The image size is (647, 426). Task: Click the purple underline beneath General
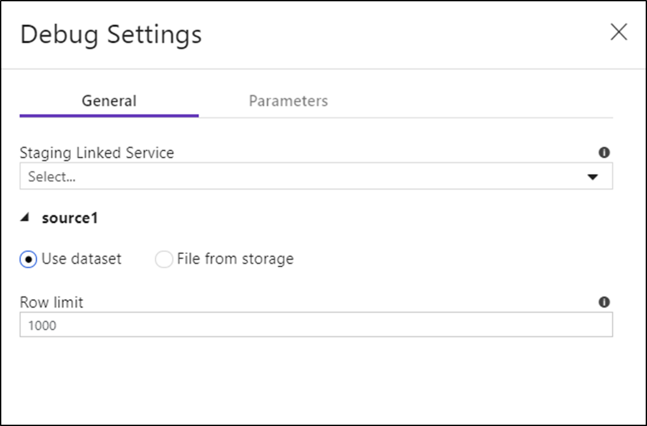point(109,116)
